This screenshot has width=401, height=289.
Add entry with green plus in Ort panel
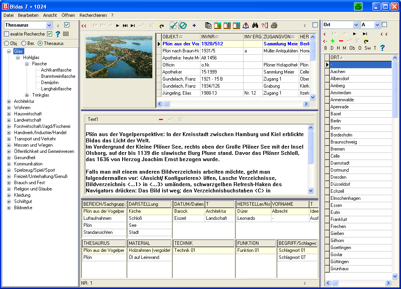333,41
